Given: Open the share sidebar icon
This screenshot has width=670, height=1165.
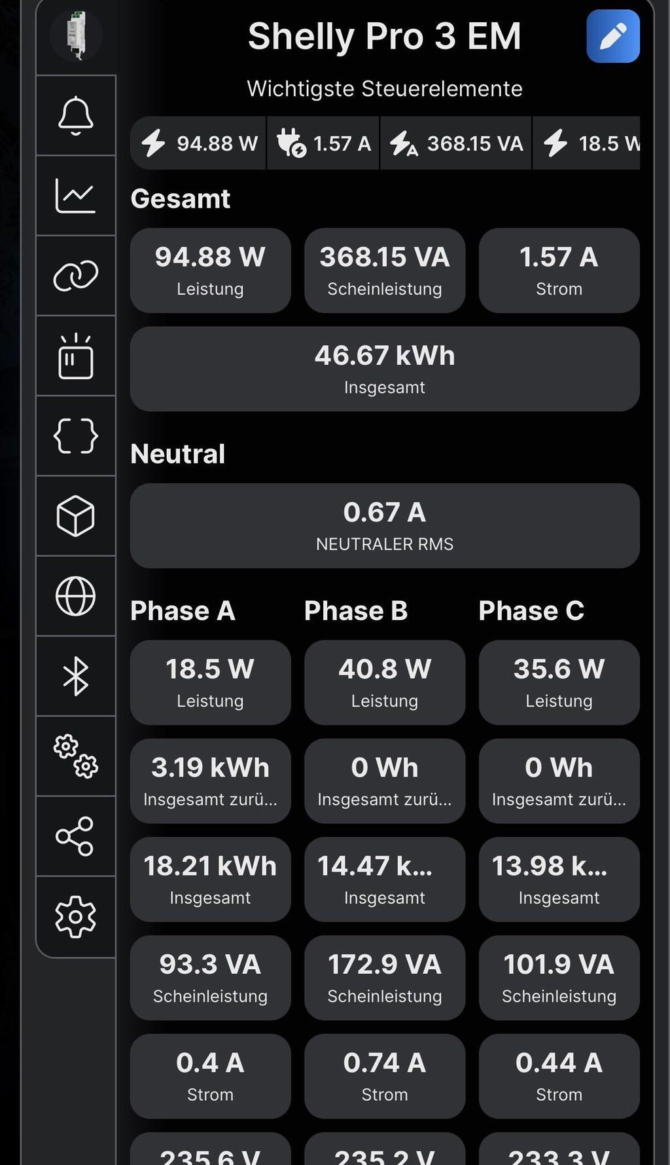Looking at the screenshot, I should click(76, 836).
